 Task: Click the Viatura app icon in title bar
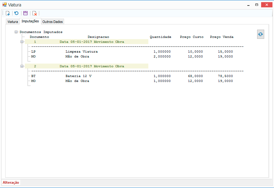click(x=5, y=5)
